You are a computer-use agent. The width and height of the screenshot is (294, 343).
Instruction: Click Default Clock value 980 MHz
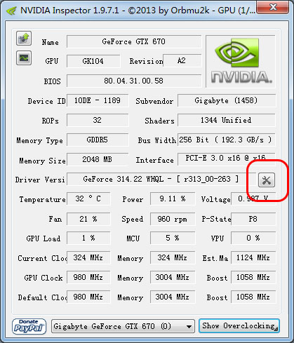(x=88, y=297)
